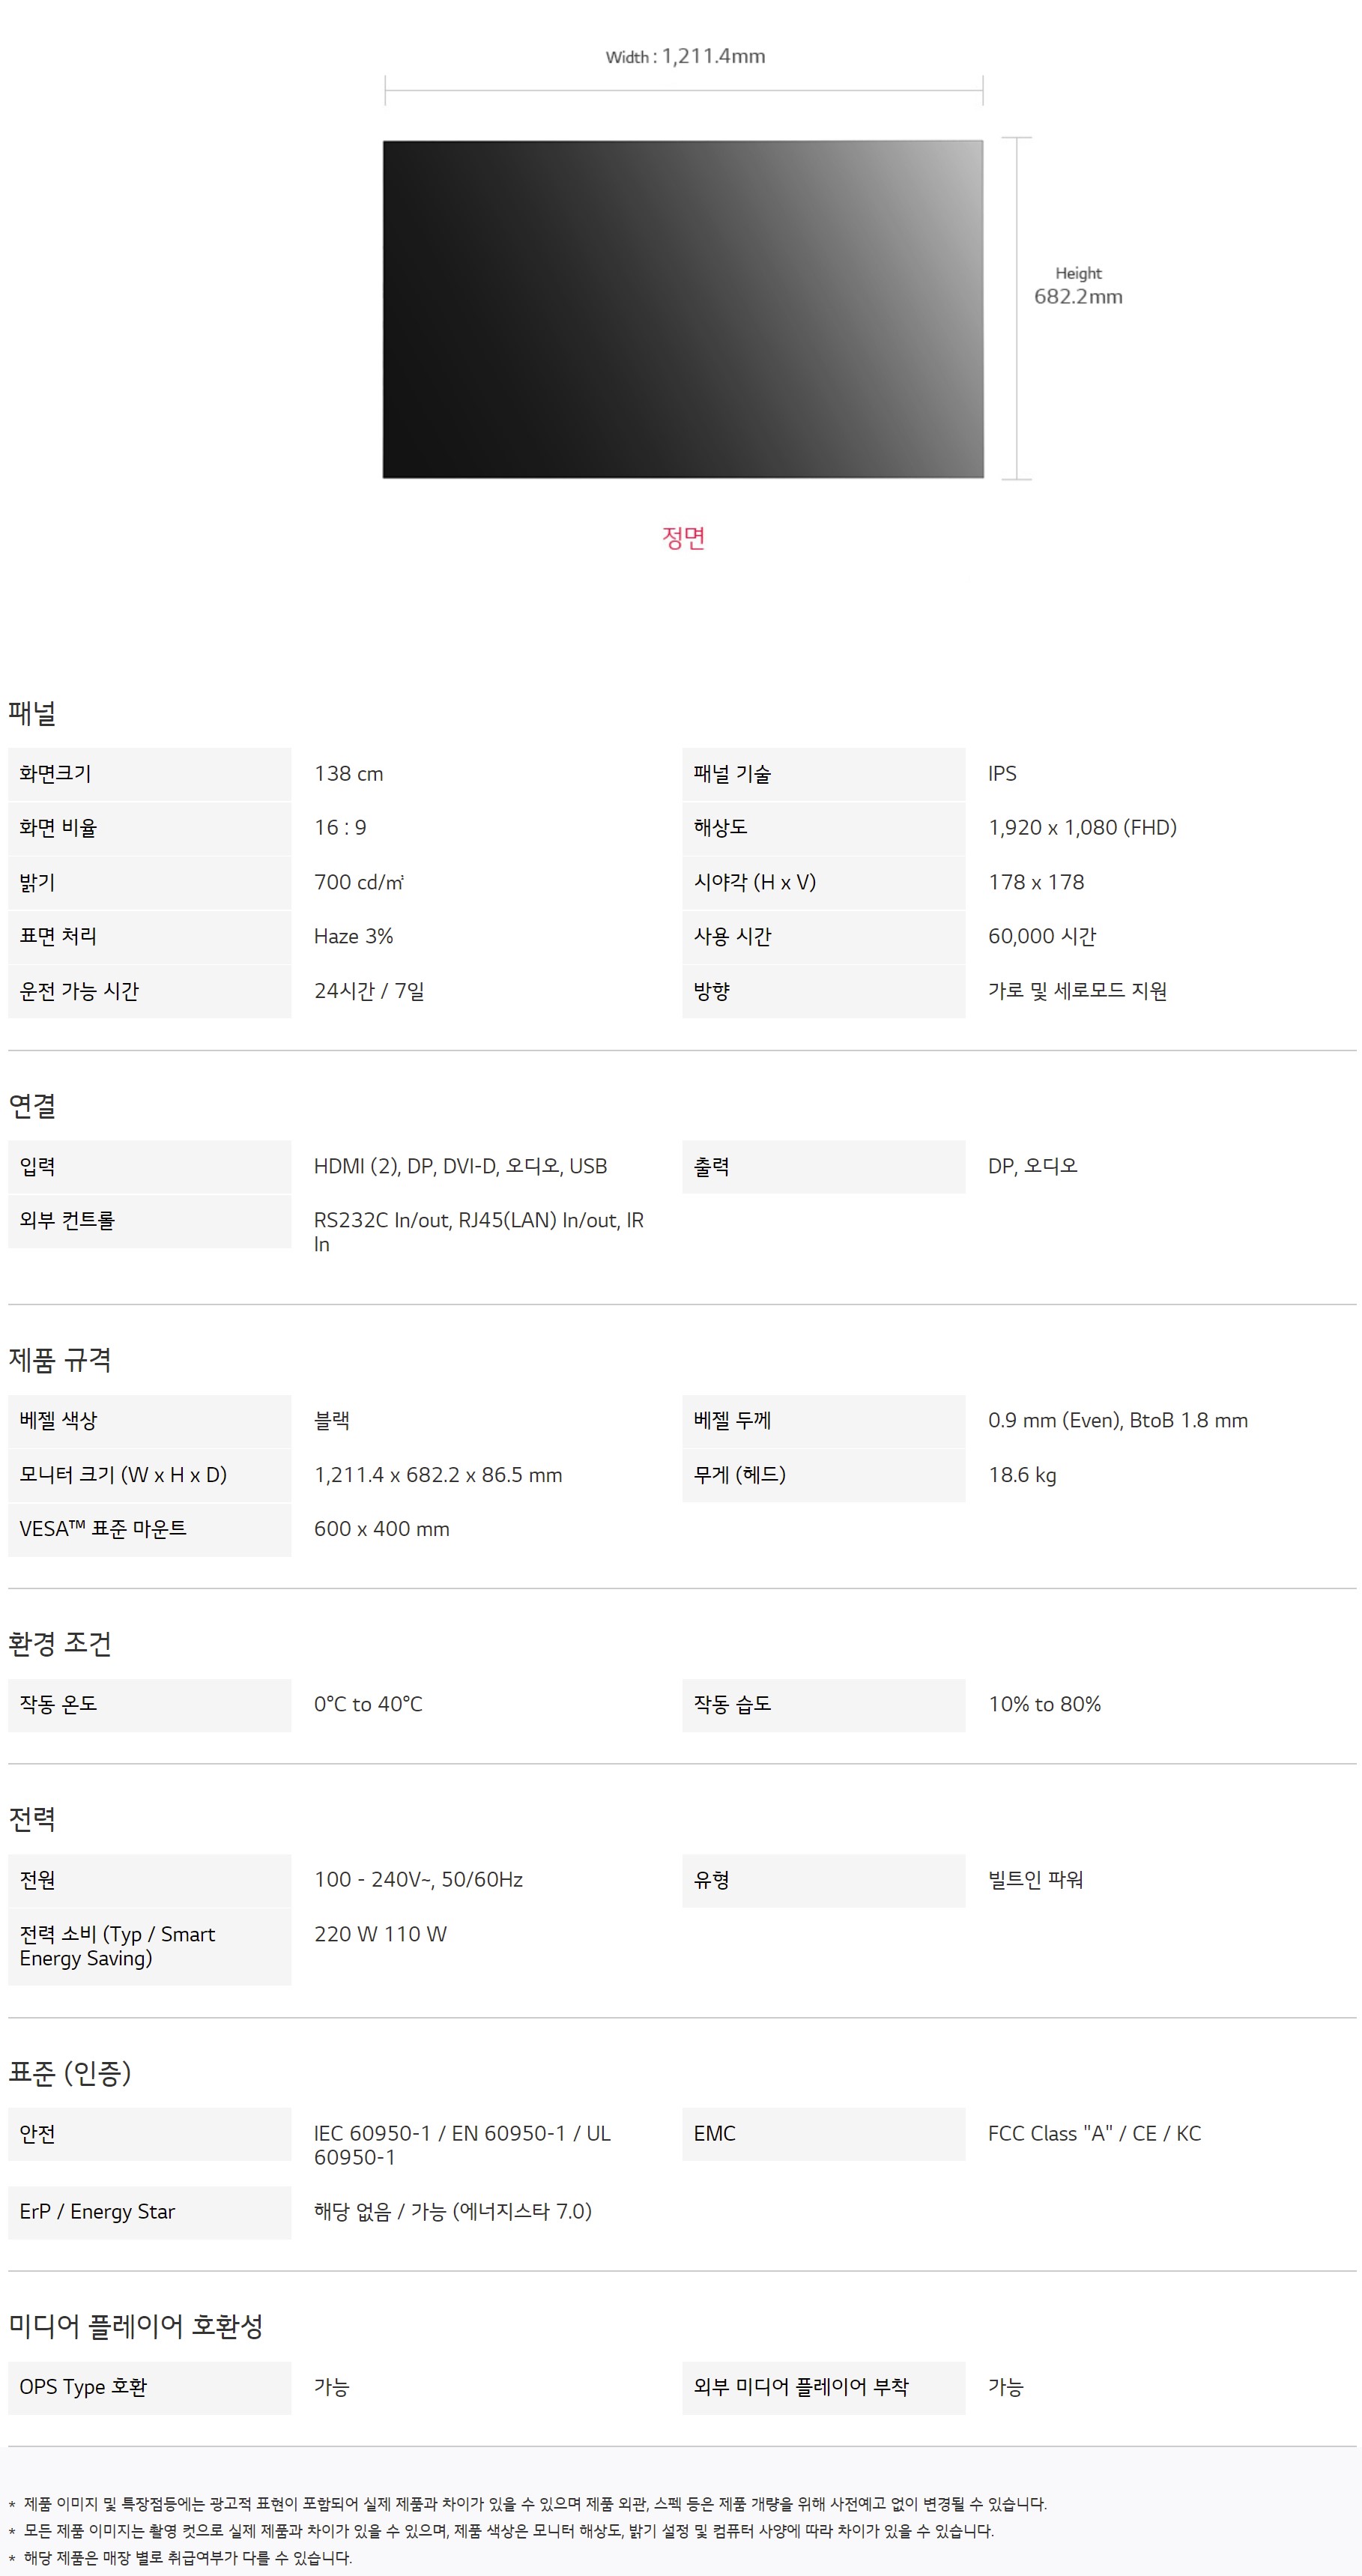Click the 1,920 x 1,080 (FHD) resolution value

pos(1082,828)
